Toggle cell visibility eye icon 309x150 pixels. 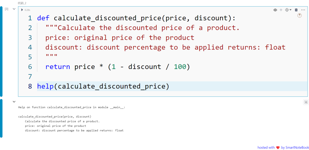275,10
